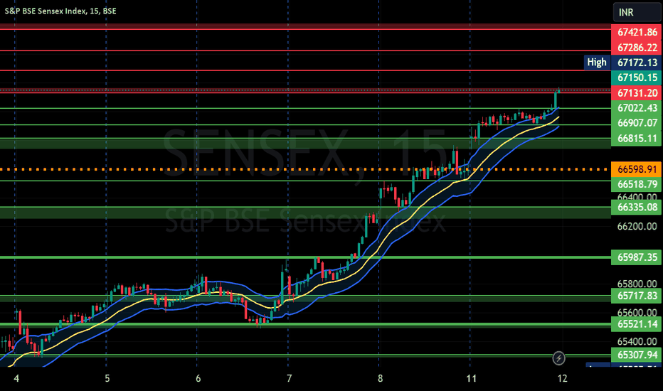Select the 66815.11 price label
Image resolution: width=663 pixels, height=391 pixels.
coord(637,138)
